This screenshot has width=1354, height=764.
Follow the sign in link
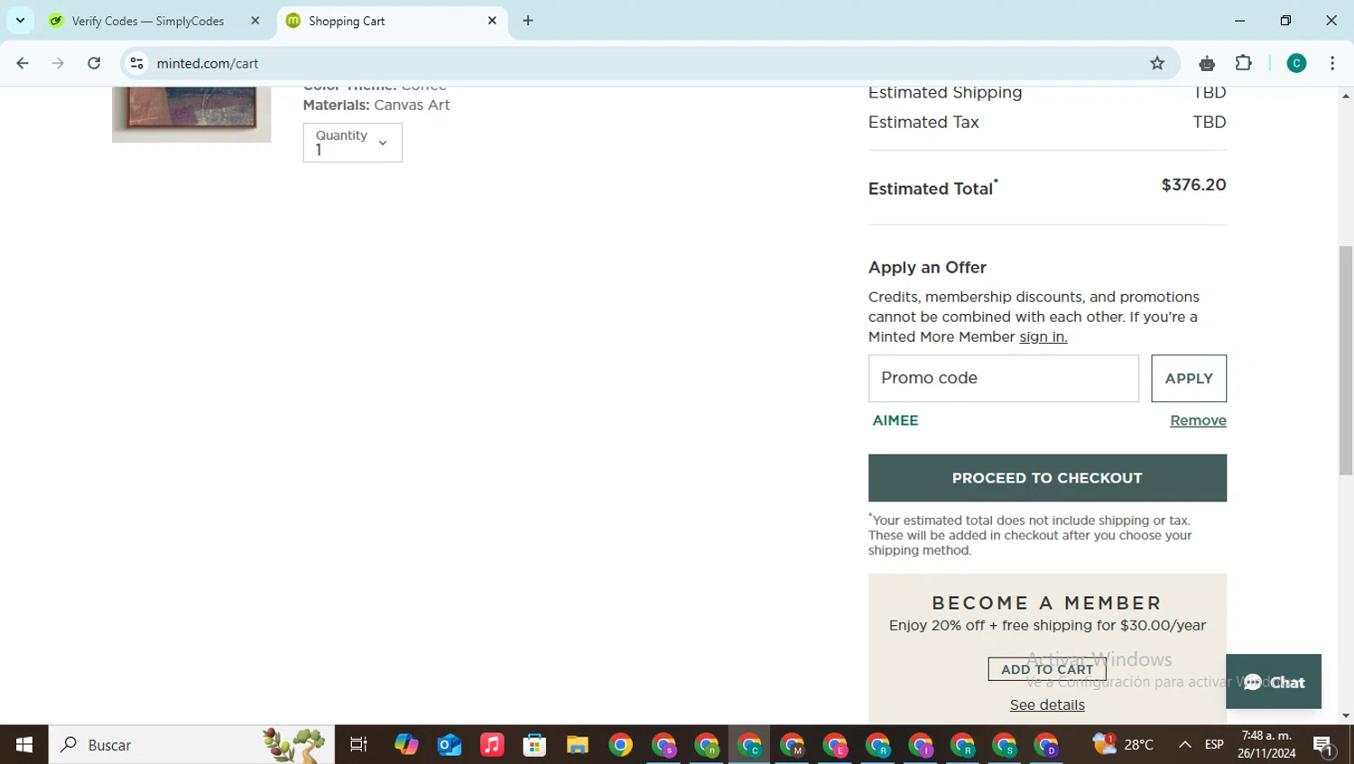(1043, 336)
